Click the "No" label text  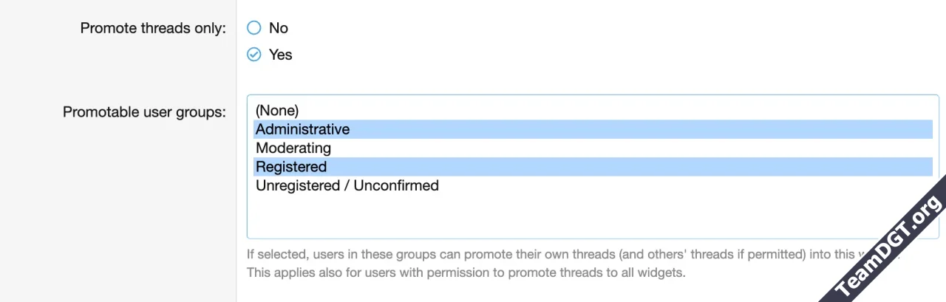pos(279,28)
